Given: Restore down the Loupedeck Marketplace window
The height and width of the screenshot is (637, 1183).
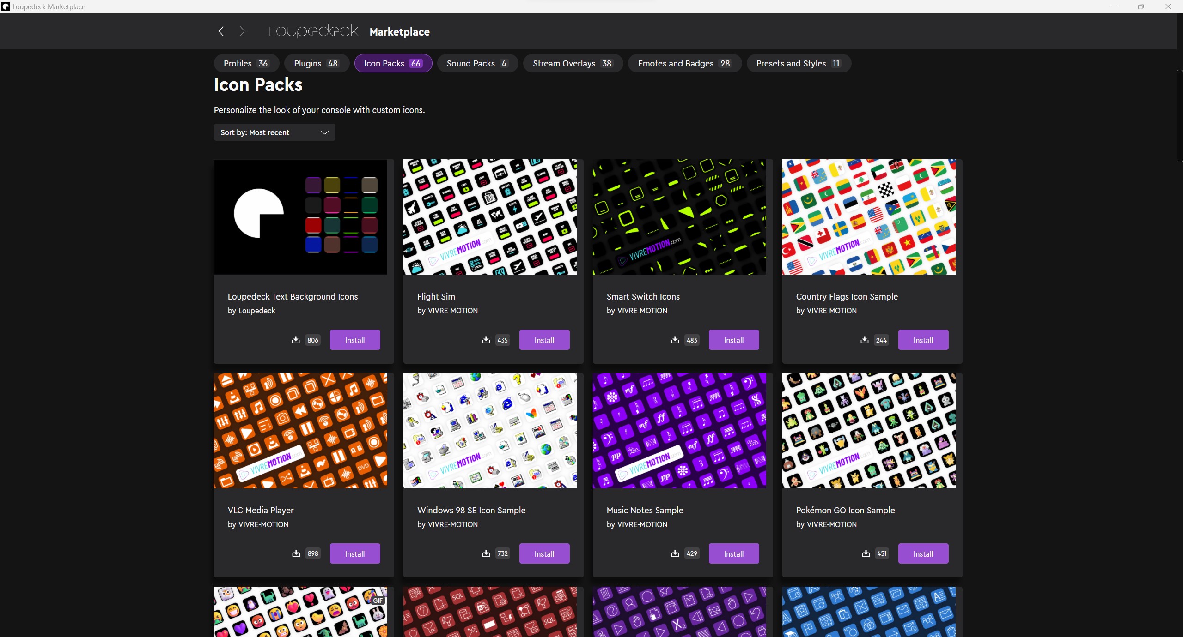Looking at the screenshot, I should click(1141, 6).
